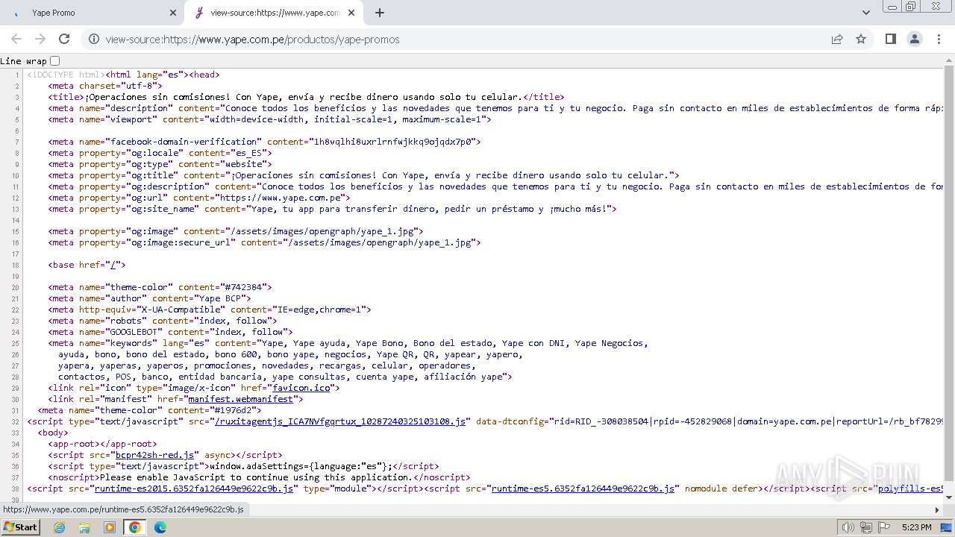Go forward to the next page
The width and height of the screenshot is (955, 537).
point(40,40)
